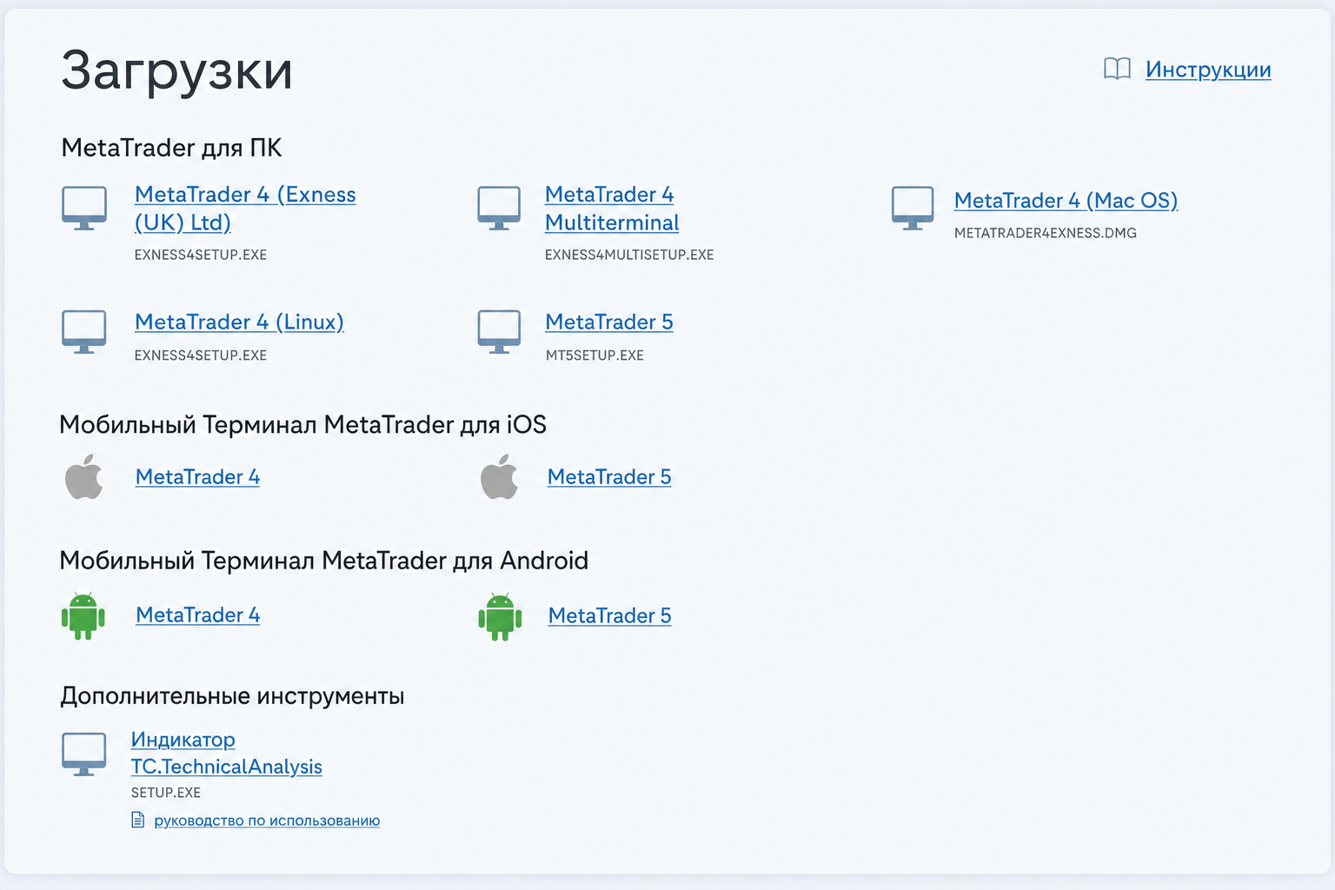
Task: Click the document icon beside руководство по использованию
Action: (138, 820)
